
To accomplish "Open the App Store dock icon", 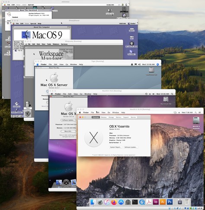I will [x=121, y=202].
